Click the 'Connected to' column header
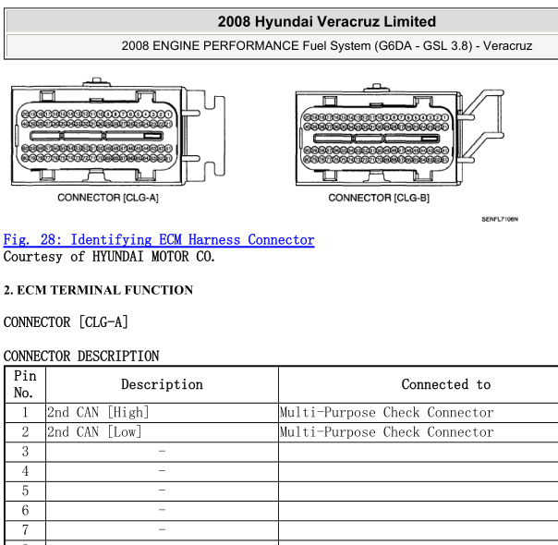Screen dimensions: 558x545 coord(418,384)
